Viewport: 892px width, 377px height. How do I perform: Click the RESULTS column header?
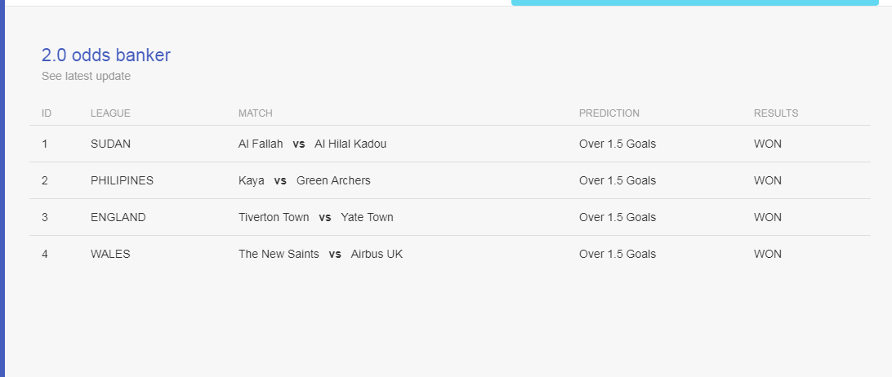pos(776,113)
